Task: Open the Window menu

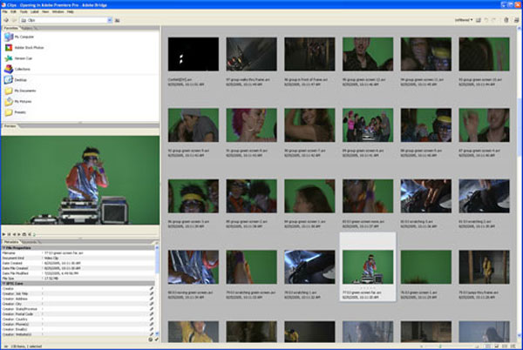Action: click(58, 11)
